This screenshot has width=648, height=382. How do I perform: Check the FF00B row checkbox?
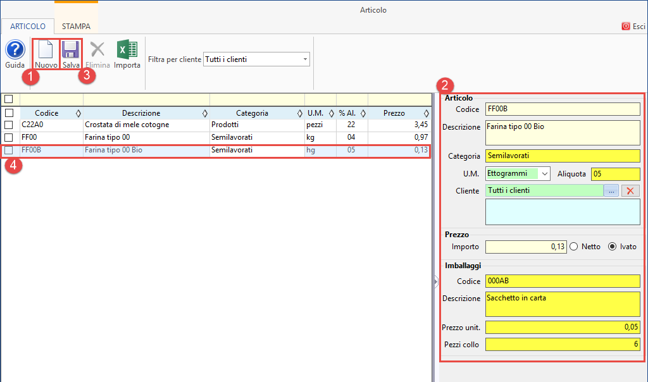click(9, 151)
